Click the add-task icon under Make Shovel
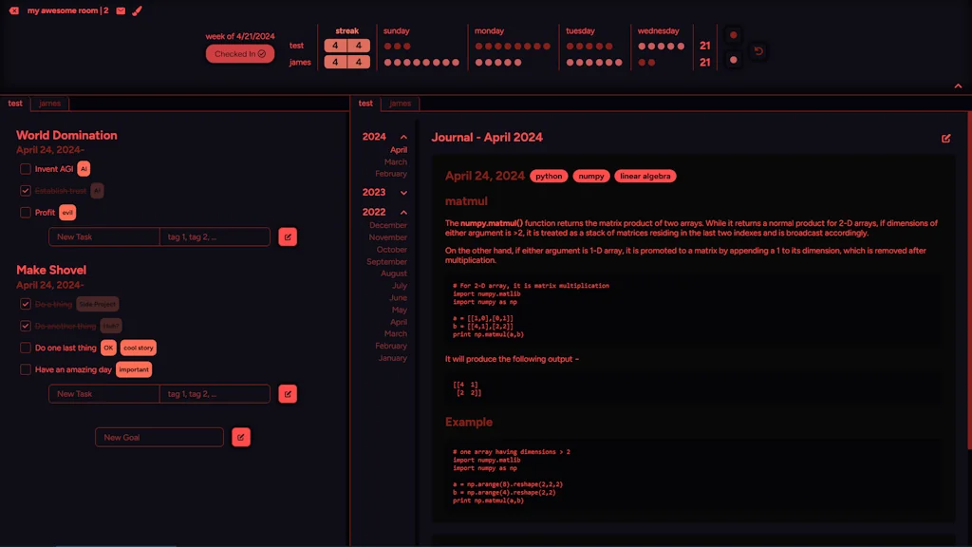 288,393
